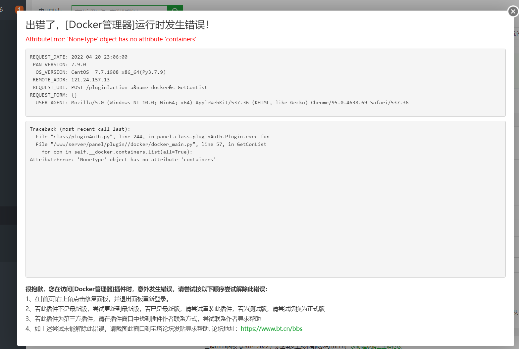
Task: Click the REQUEST_DATE 2022-04-20 line
Action: point(79,57)
